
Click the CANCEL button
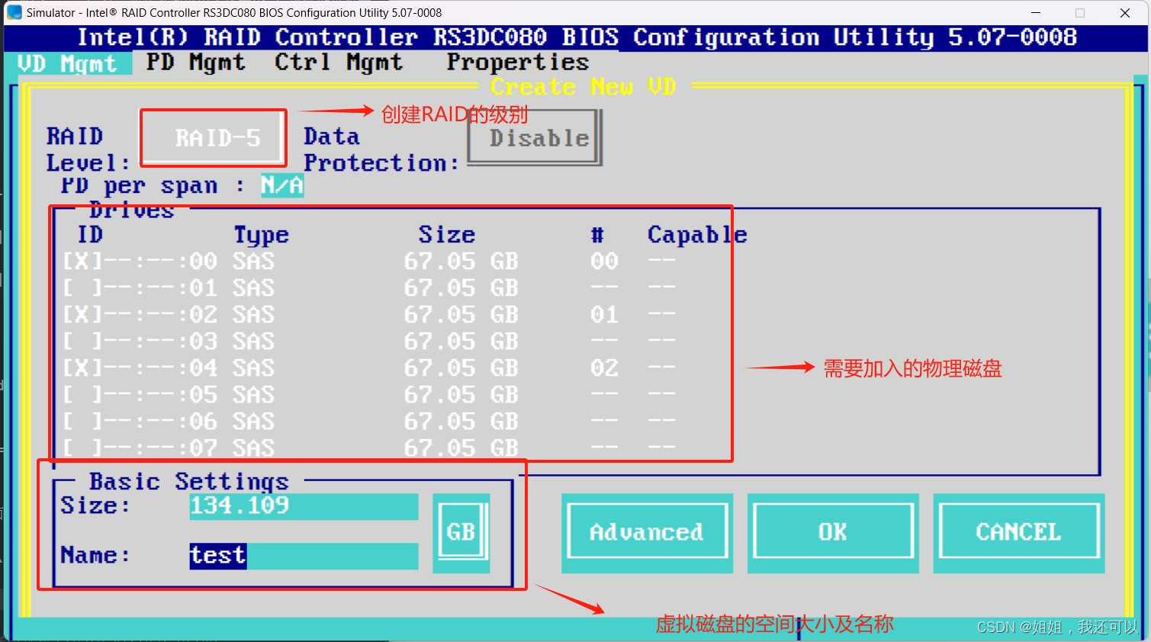tap(1019, 532)
